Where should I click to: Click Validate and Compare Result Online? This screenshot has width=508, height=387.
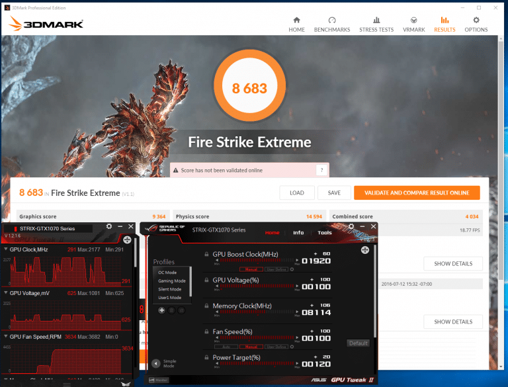tap(417, 193)
